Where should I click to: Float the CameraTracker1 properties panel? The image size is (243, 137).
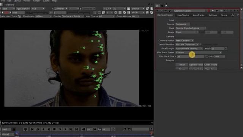click(234, 11)
